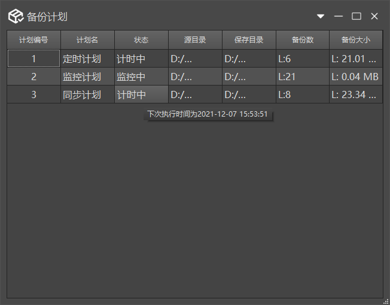Click source directory cell of 同步计划 row
The width and height of the screenshot is (390, 305).
coord(195,94)
